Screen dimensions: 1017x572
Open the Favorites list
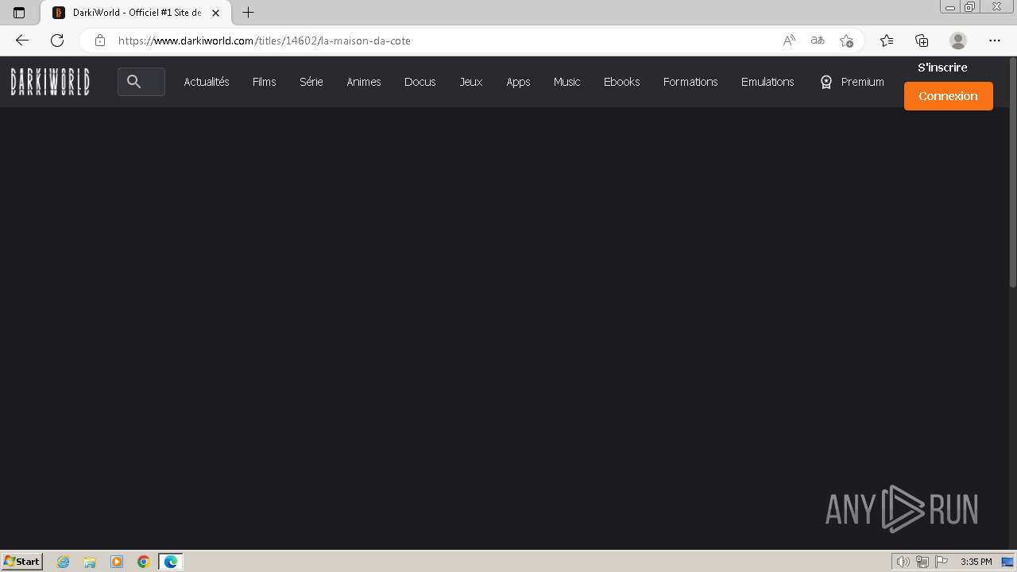coord(887,41)
